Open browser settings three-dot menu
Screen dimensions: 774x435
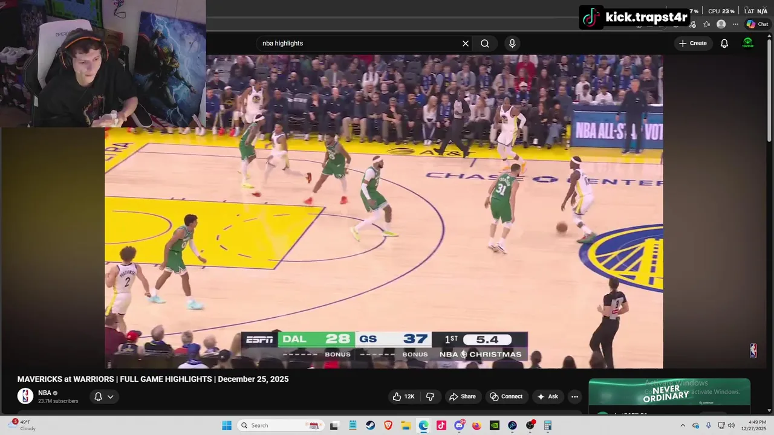(735, 24)
